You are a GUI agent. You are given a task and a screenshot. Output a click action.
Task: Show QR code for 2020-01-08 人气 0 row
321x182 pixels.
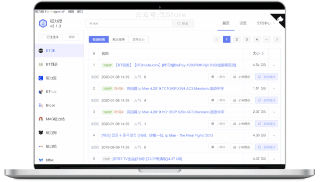(218, 77)
